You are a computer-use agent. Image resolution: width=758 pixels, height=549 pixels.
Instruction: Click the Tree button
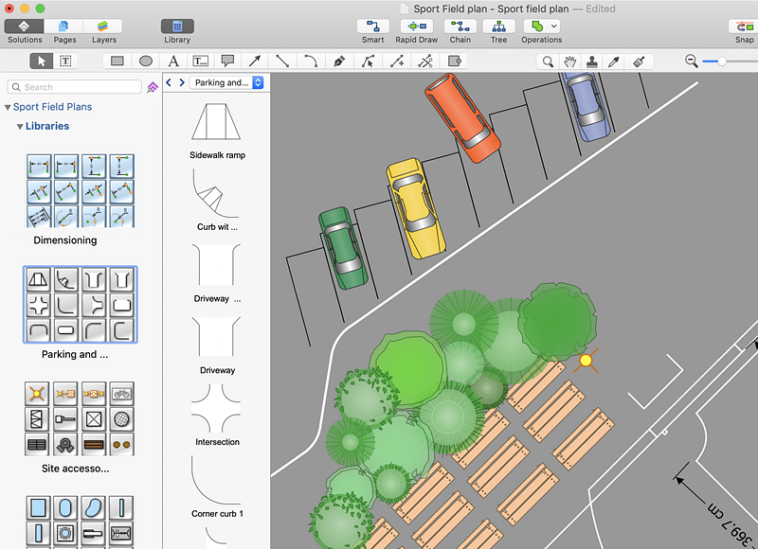(x=498, y=27)
